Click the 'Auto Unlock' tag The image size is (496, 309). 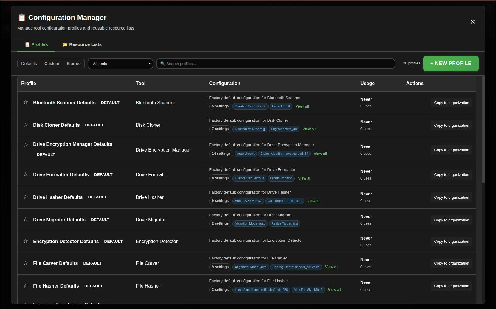(246, 154)
